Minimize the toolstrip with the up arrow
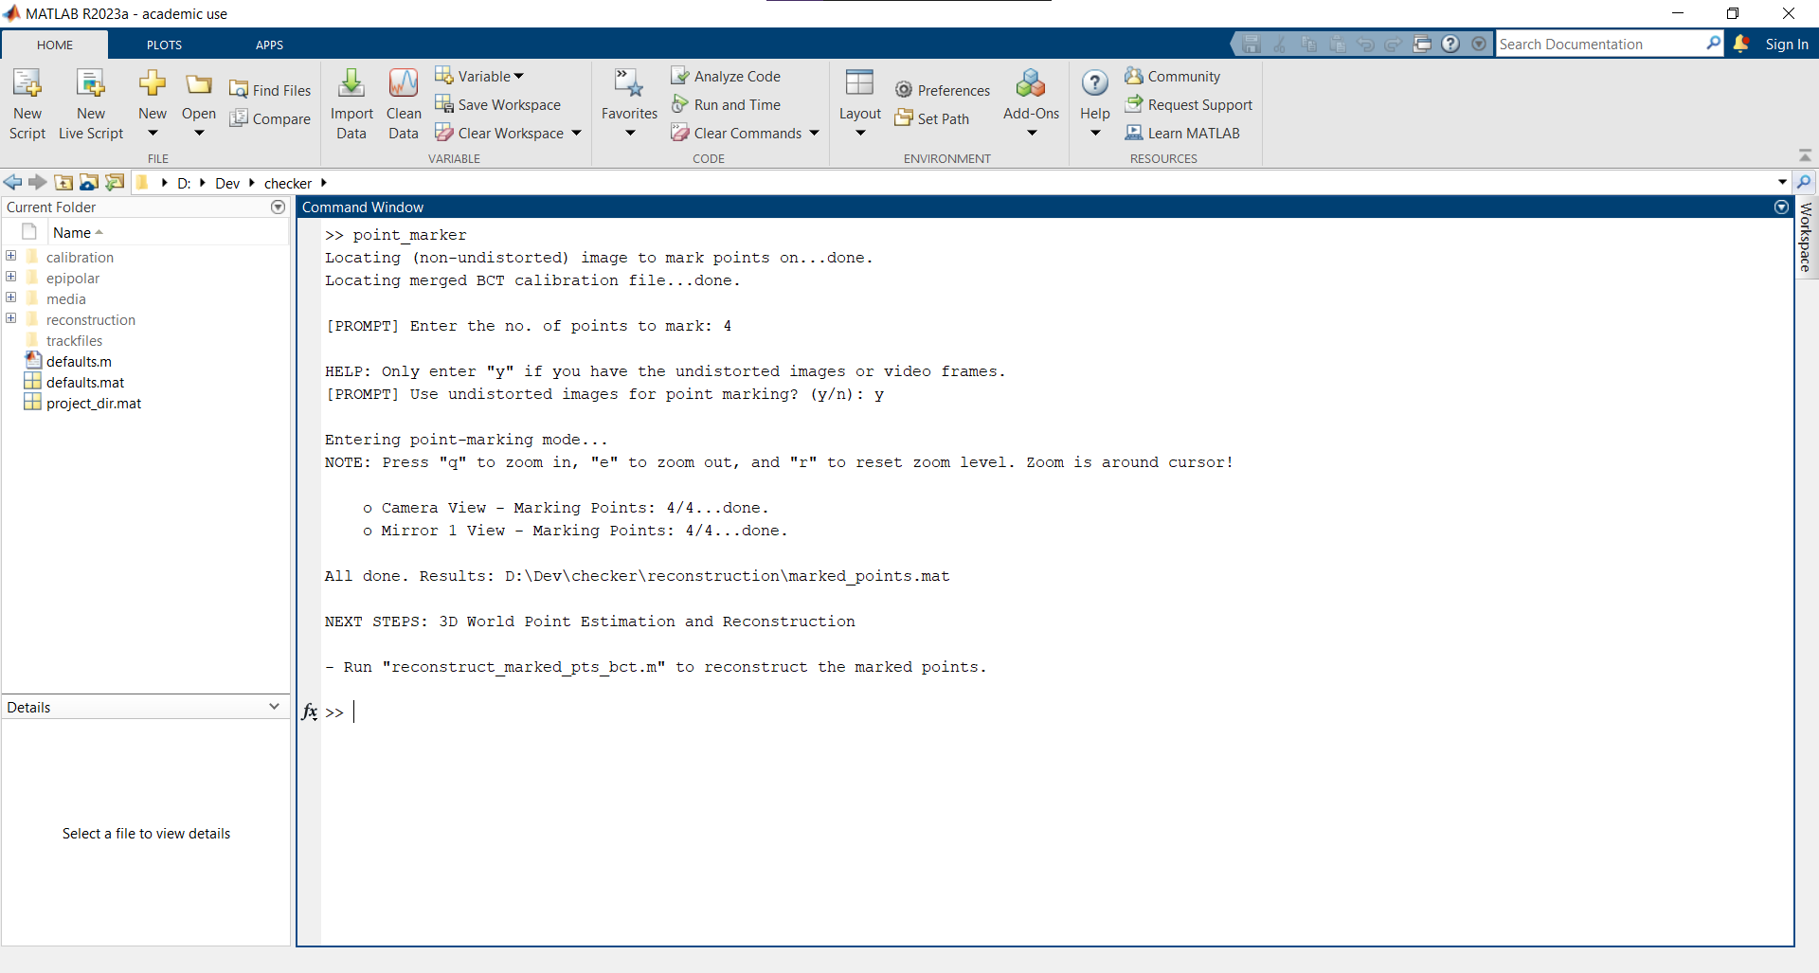The width and height of the screenshot is (1819, 973). [x=1804, y=155]
